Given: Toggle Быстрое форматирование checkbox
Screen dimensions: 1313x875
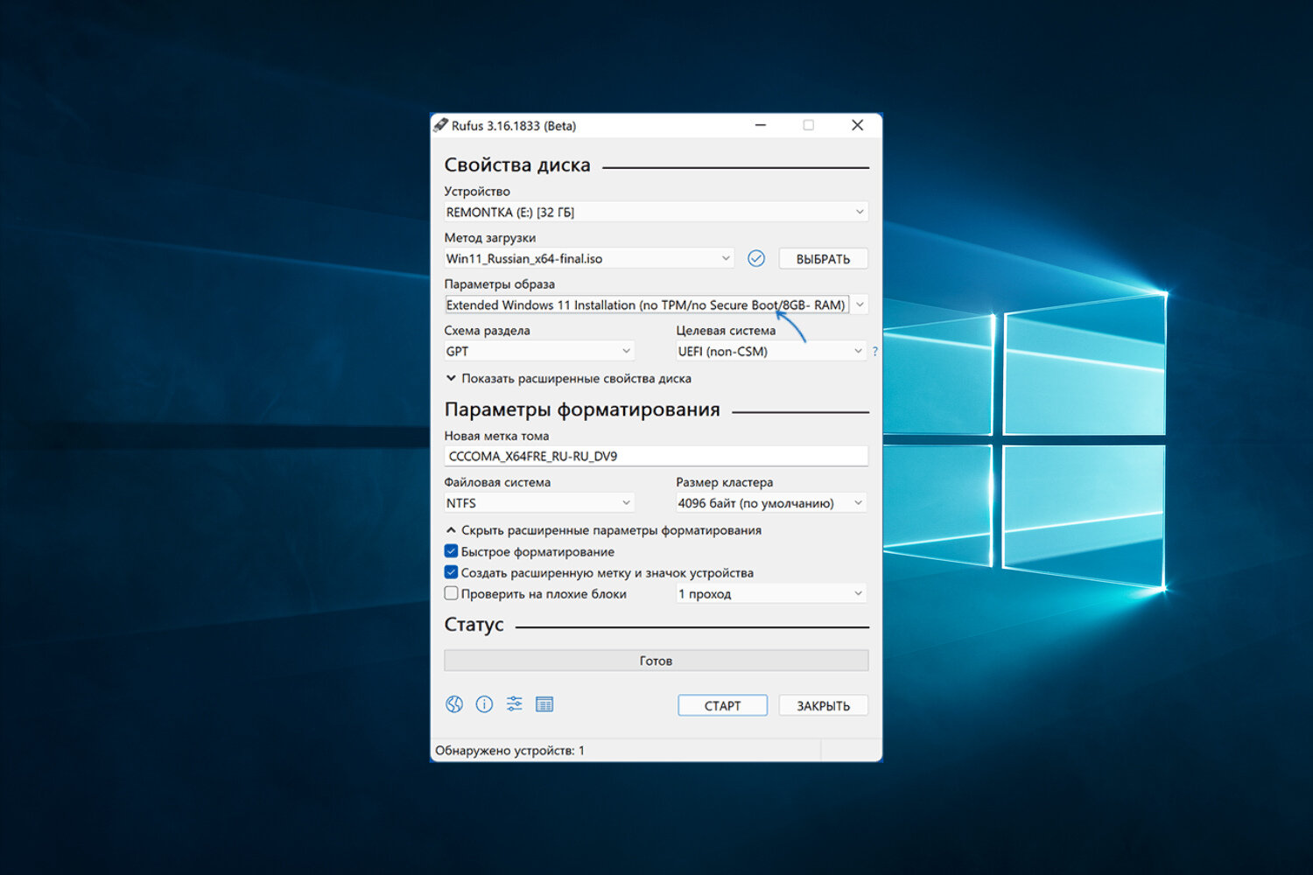Looking at the screenshot, I should (451, 551).
